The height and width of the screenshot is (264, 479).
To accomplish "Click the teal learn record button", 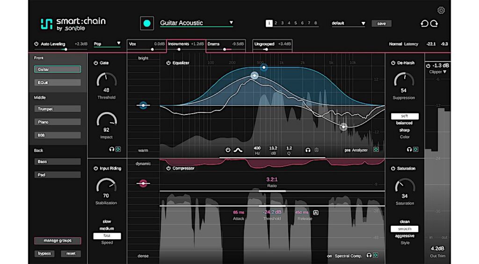I will tap(146, 23).
